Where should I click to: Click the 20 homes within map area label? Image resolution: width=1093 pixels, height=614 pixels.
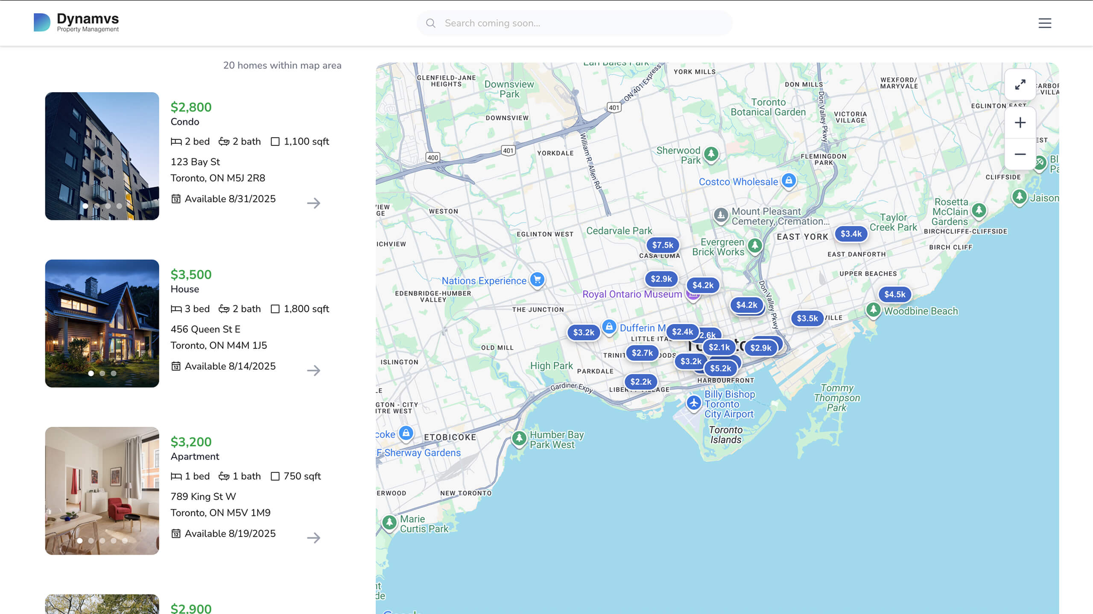click(282, 66)
